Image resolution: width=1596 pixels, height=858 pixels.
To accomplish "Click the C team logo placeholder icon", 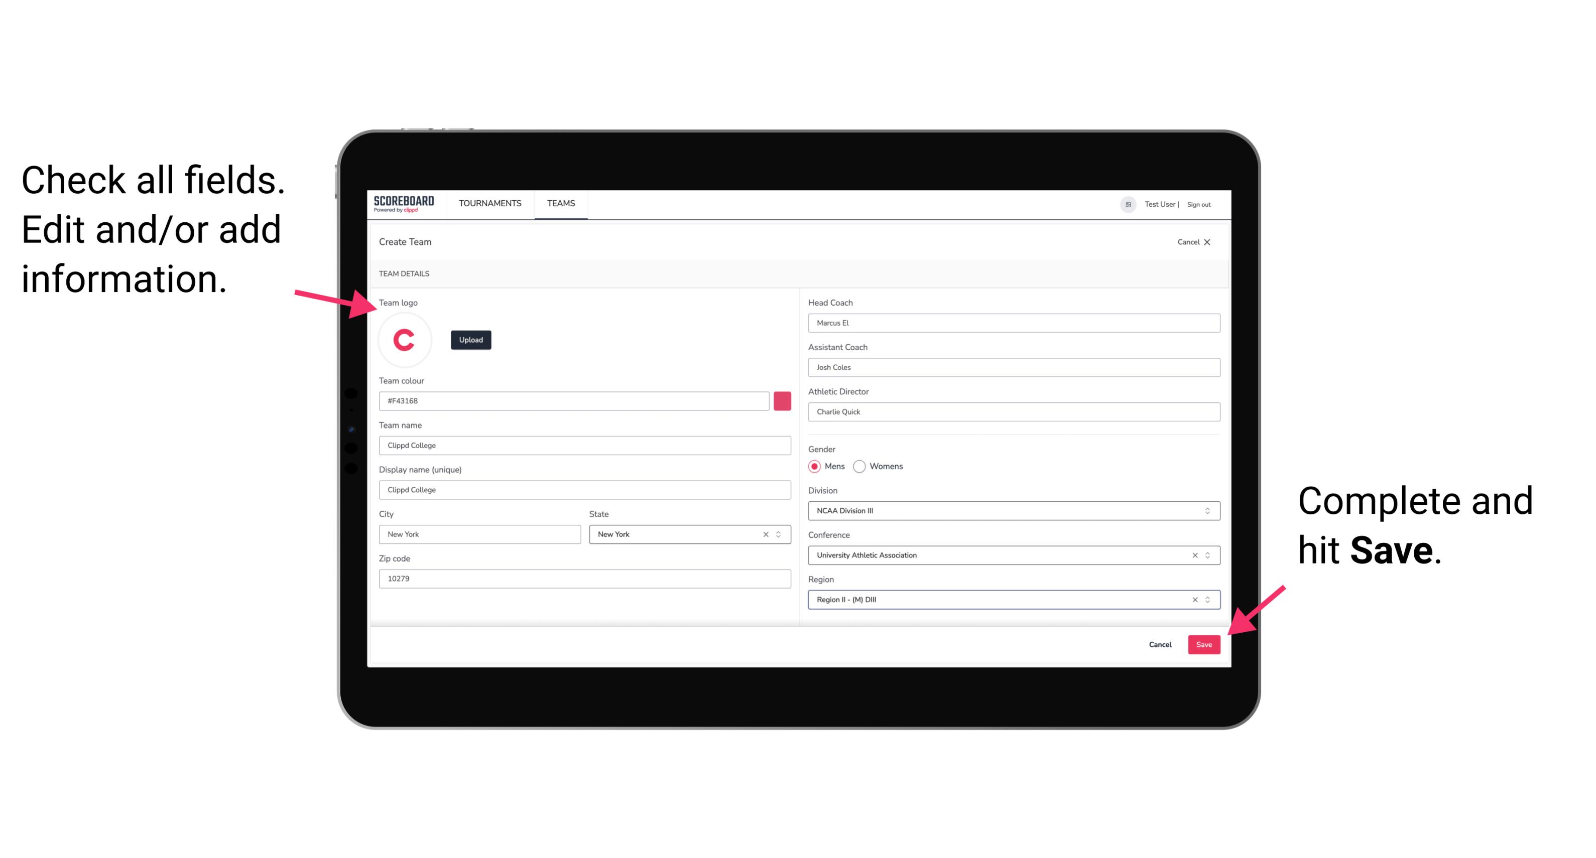I will pos(405,340).
